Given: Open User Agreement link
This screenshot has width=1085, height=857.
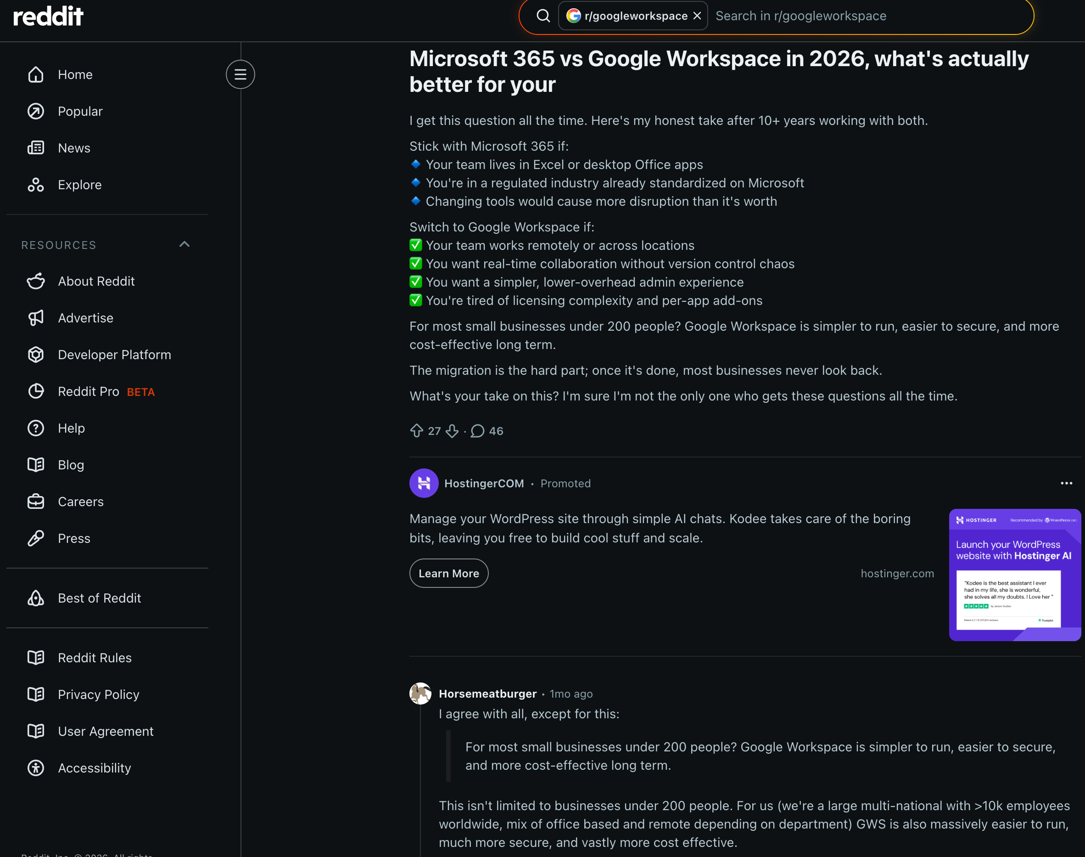Looking at the screenshot, I should point(106,731).
